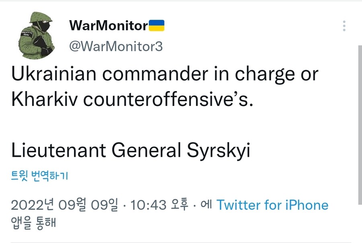The width and height of the screenshot is (362, 243).
Task: Open the Twitter for iPhone source link
Action: (273, 205)
